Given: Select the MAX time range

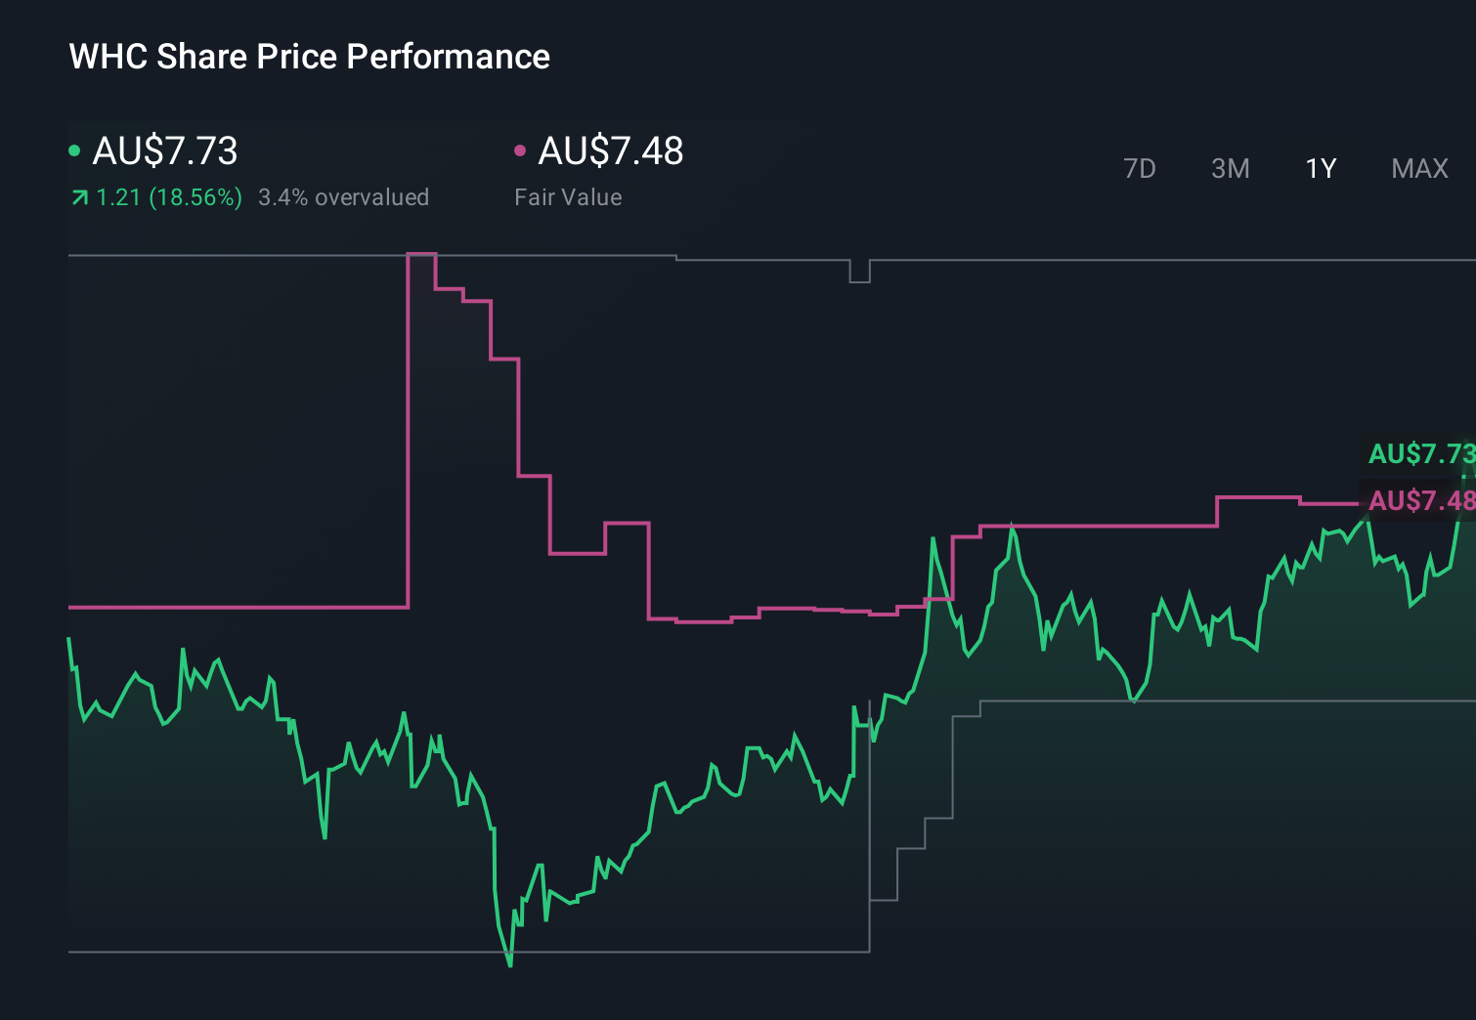Looking at the screenshot, I should click(1418, 168).
